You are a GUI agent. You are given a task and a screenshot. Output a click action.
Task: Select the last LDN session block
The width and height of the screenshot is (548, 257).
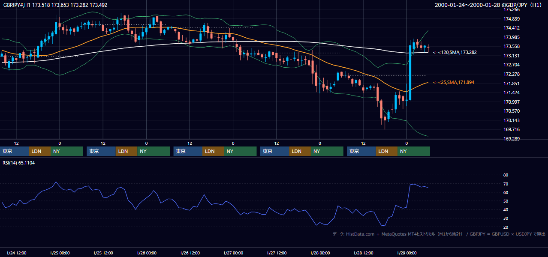point(387,151)
